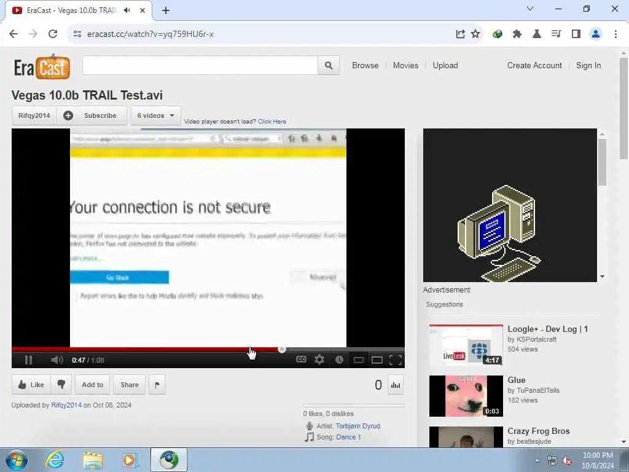Open Rifqy2014 channel button
Image resolution: width=629 pixels, height=472 pixels.
coord(34,116)
